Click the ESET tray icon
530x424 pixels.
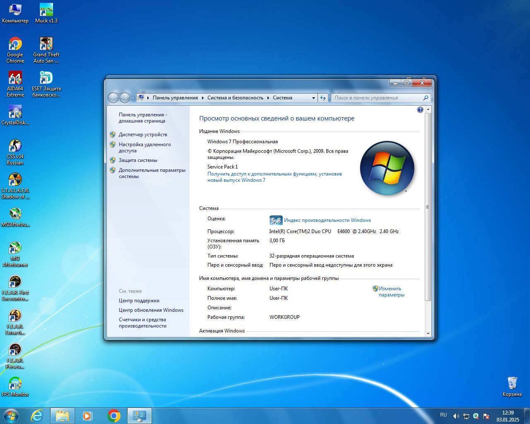coord(476,416)
